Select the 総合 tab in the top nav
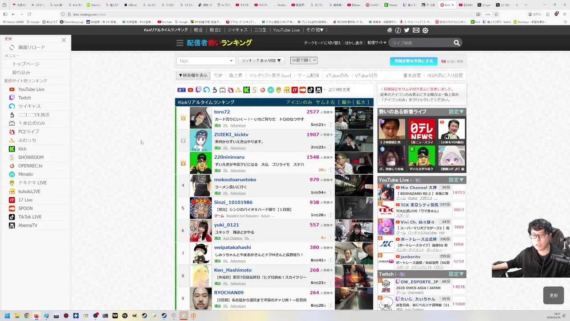The height and width of the screenshot is (321, 570). (199, 30)
